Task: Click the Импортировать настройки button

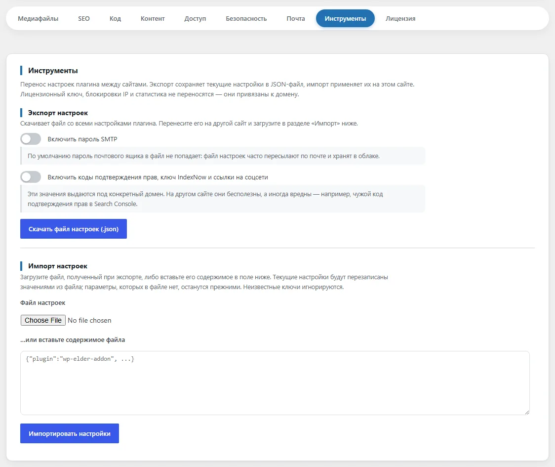Action: click(69, 433)
